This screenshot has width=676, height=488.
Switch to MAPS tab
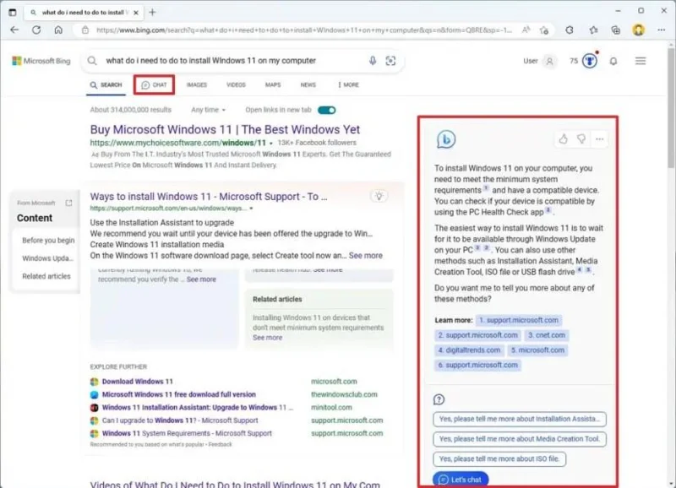(x=273, y=84)
